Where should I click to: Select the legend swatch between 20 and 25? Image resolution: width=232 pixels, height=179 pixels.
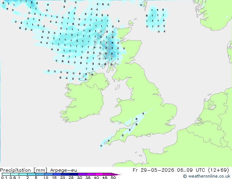coord(66,174)
